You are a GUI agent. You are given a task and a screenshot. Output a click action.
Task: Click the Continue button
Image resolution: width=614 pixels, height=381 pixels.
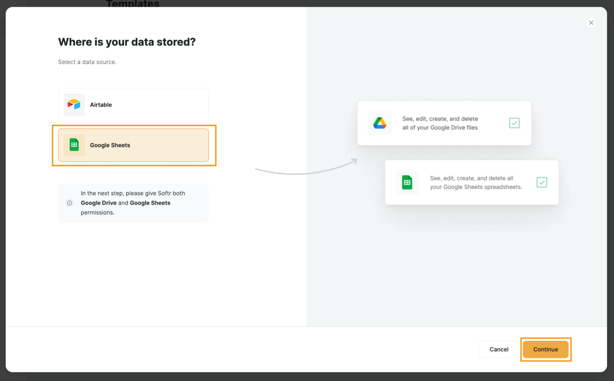pos(546,349)
